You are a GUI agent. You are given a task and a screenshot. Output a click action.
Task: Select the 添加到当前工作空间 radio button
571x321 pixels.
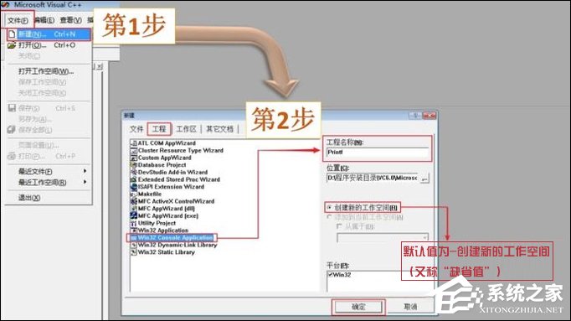coord(330,217)
